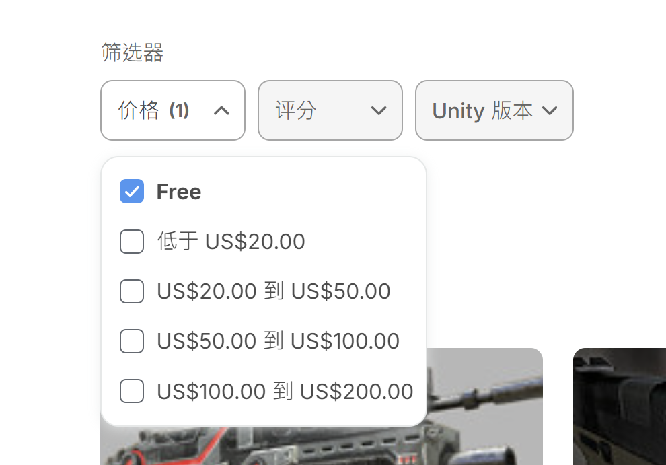Open the 评分 rating dropdown
Viewport: 666px width, 465px height.
(330, 110)
